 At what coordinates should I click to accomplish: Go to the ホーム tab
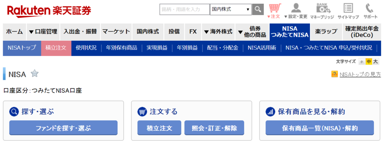point(15,32)
